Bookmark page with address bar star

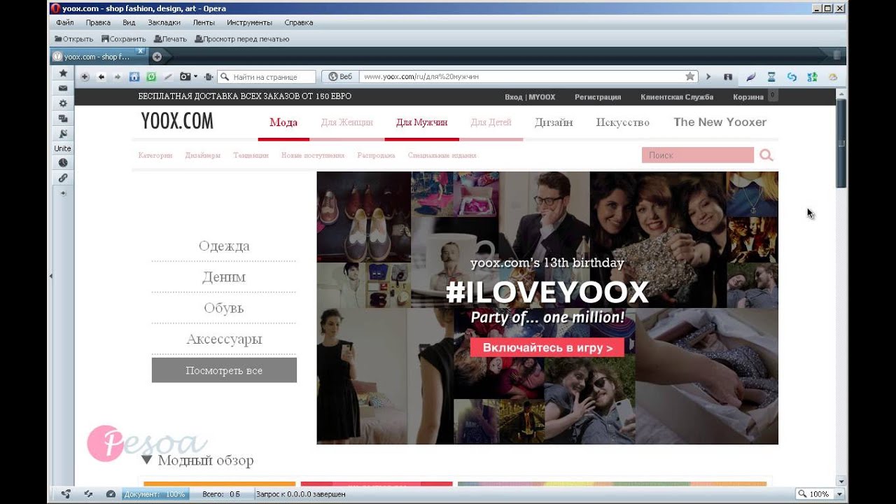tap(690, 77)
